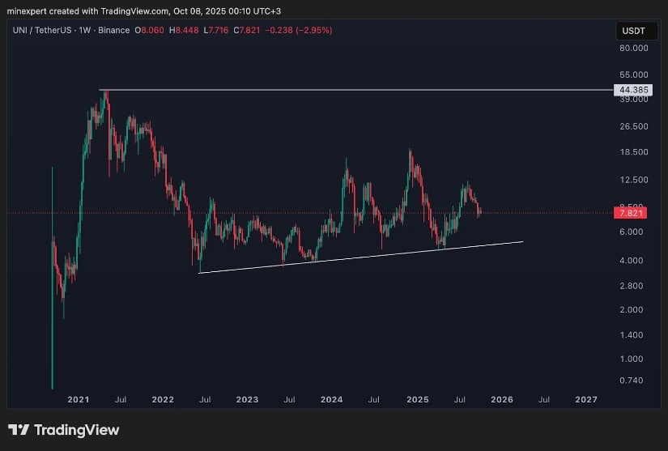This screenshot has width=668, height=451.
Task: Click the close value C7.821
Action: tap(247, 30)
